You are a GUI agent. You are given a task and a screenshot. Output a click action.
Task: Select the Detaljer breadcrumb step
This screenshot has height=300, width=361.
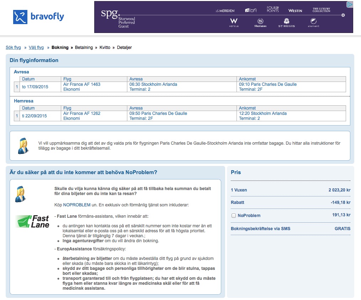124,48
